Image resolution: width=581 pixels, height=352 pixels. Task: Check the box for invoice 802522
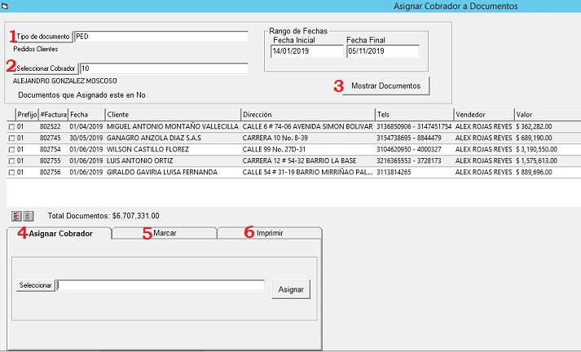tap(11, 127)
